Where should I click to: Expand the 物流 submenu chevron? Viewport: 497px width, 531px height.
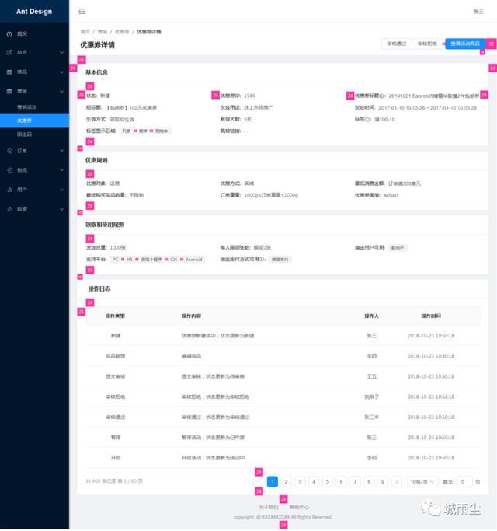coord(61,170)
